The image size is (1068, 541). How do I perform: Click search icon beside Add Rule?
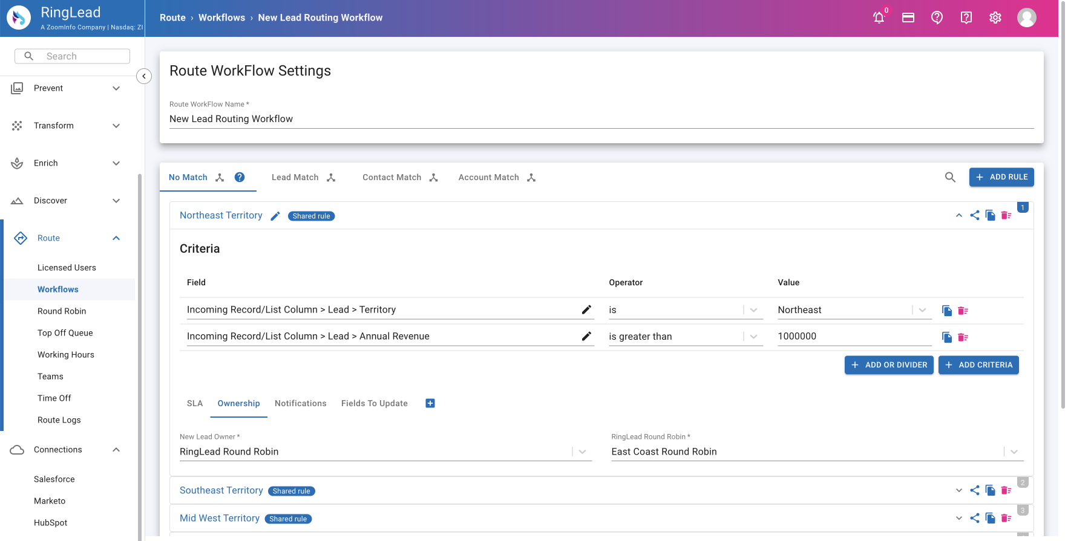click(950, 177)
